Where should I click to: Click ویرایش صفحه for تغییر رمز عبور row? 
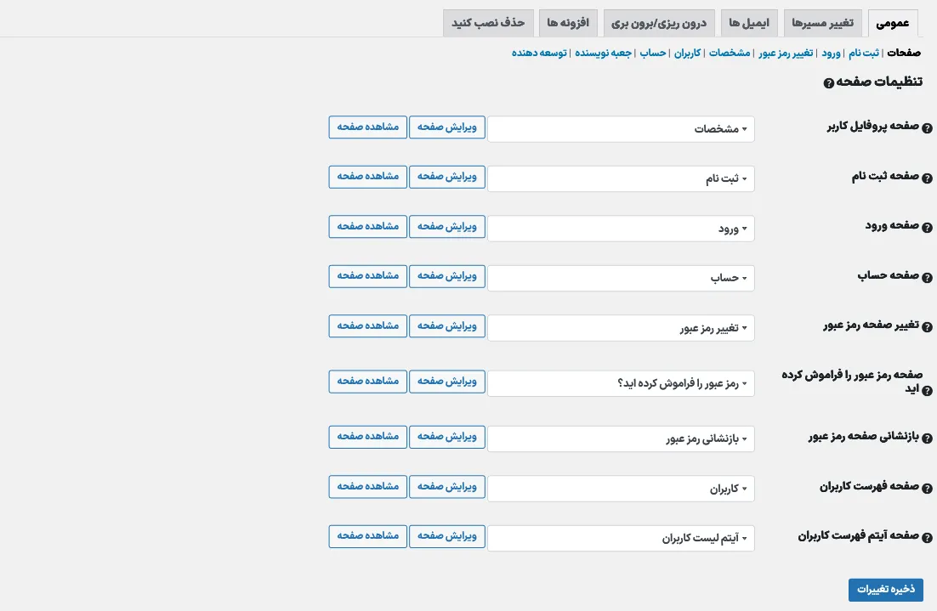[x=447, y=326]
